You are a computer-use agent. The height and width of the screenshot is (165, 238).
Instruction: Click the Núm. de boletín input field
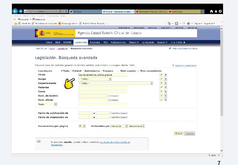(x=93, y=96)
